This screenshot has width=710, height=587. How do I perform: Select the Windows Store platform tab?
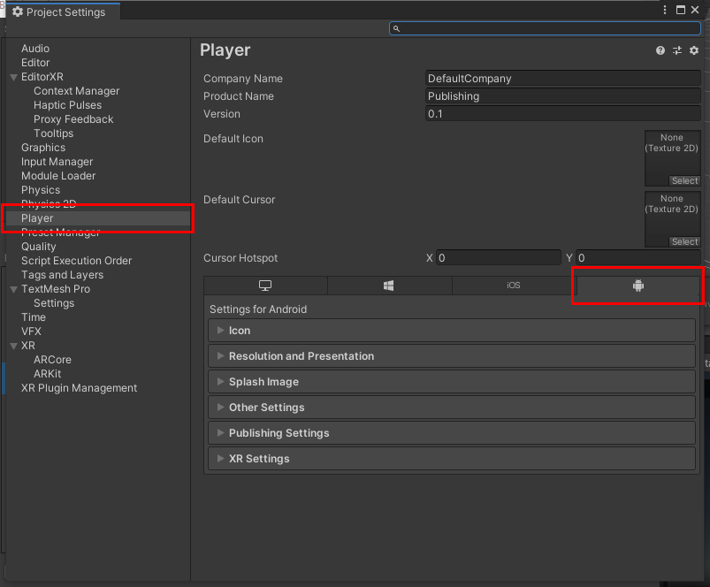tap(389, 285)
